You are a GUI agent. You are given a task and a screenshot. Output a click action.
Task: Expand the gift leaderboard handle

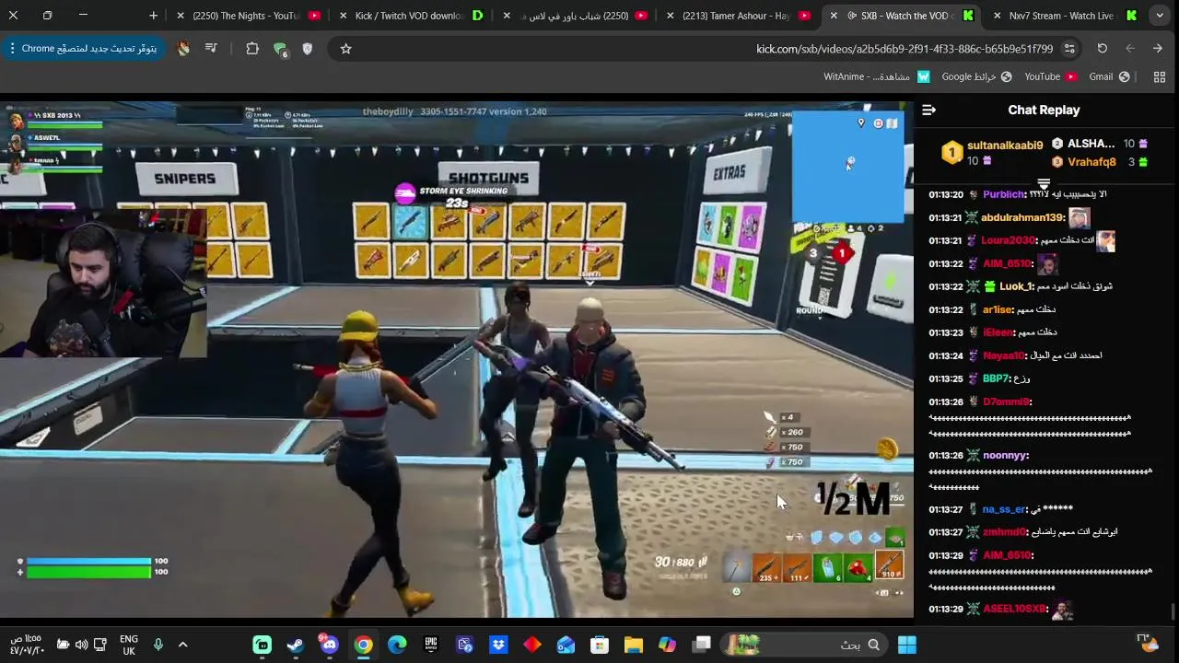point(1044,183)
